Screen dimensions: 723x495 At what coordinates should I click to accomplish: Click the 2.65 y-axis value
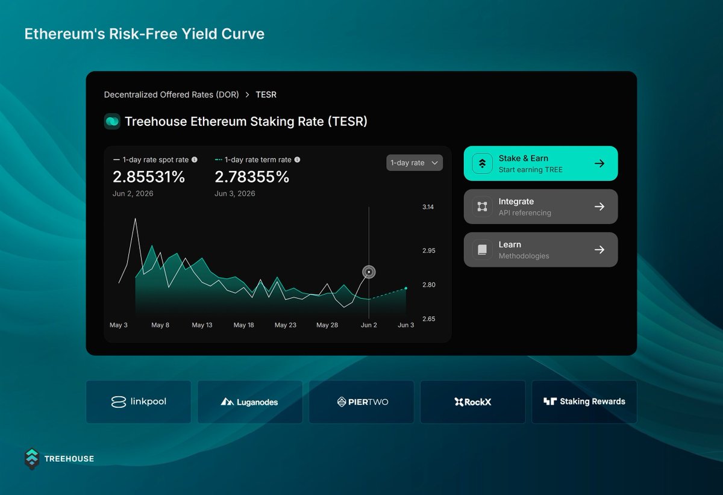(x=428, y=319)
